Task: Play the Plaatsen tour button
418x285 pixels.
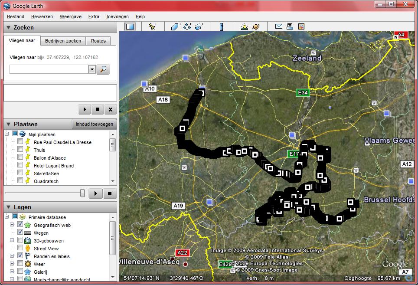Action: click(x=95, y=193)
